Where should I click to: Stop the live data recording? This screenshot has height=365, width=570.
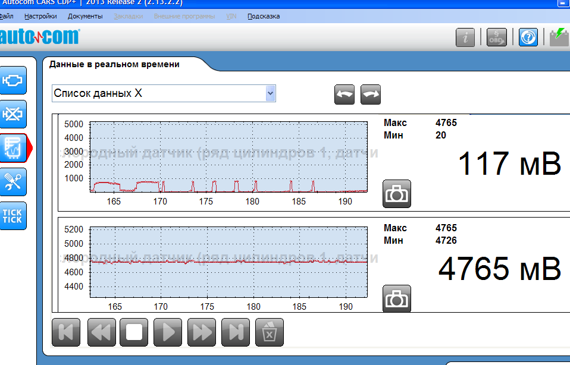(134, 332)
